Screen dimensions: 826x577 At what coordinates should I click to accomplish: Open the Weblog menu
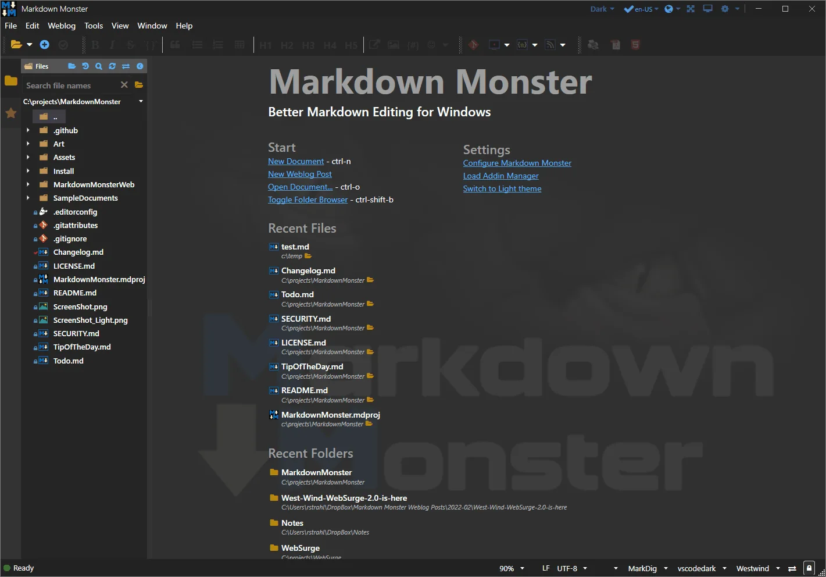point(62,26)
